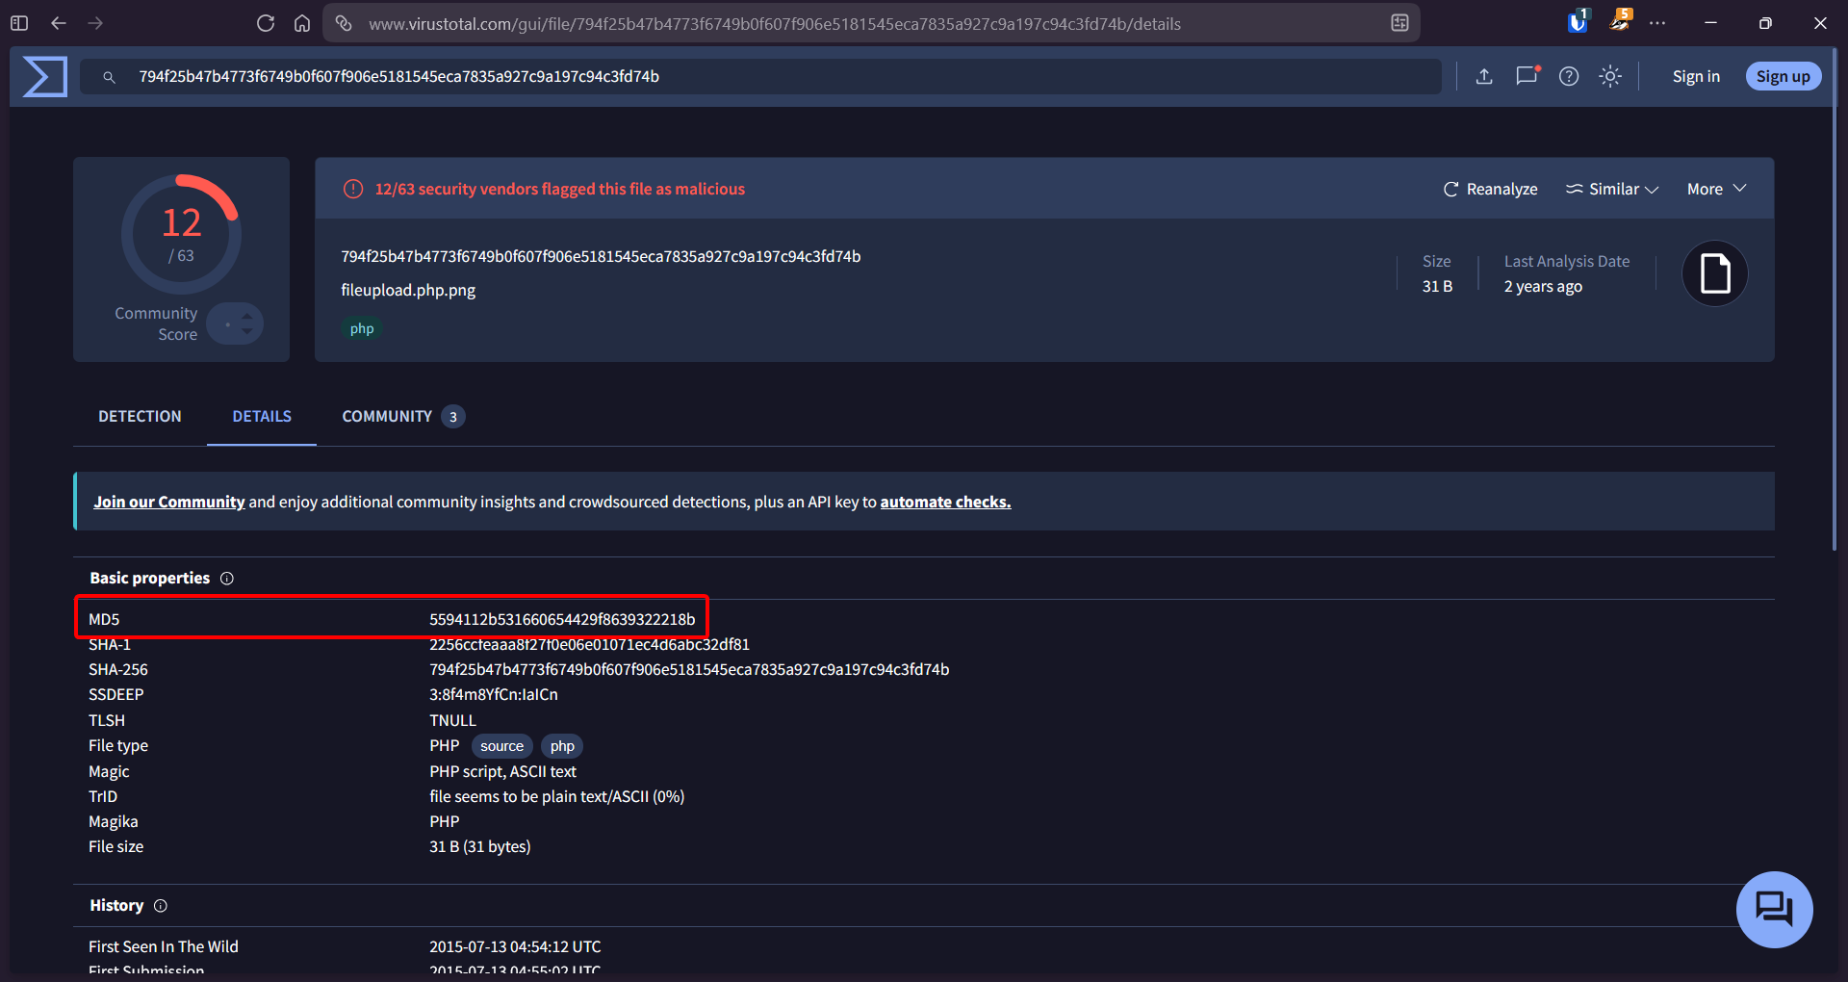Toggle the light/dark theme sun icon
The width and height of the screenshot is (1848, 982).
(x=1610, y=77)
